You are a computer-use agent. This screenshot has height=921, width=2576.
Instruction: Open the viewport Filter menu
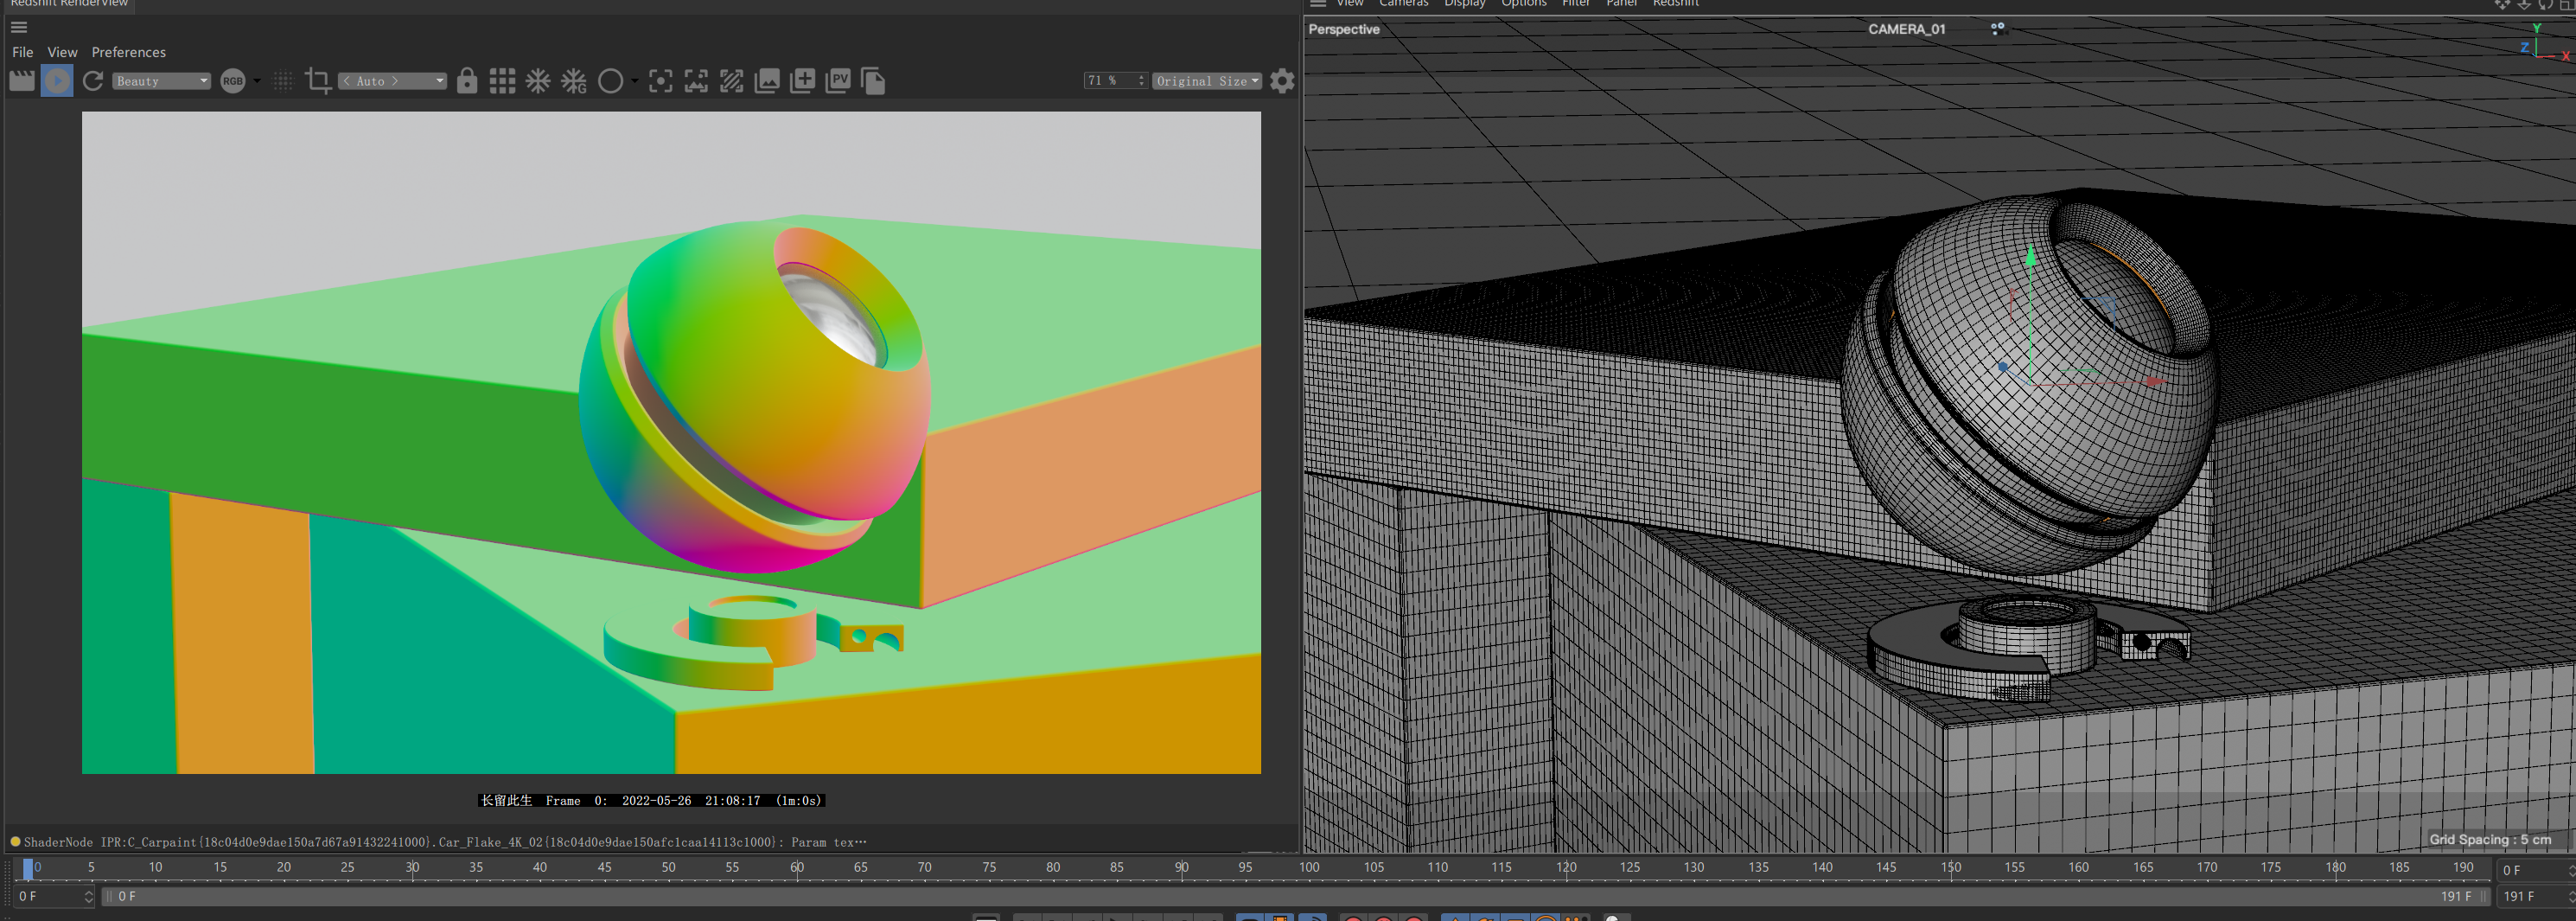[x=1576, y=4]
